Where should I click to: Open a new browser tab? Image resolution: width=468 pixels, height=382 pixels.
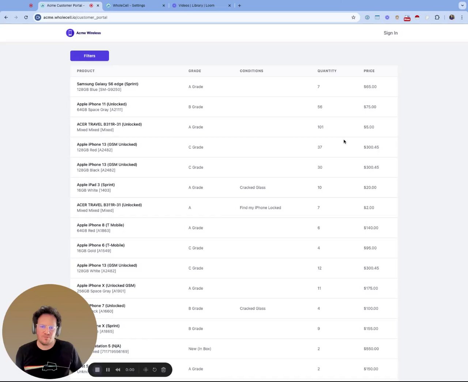(x=239, y=5)
